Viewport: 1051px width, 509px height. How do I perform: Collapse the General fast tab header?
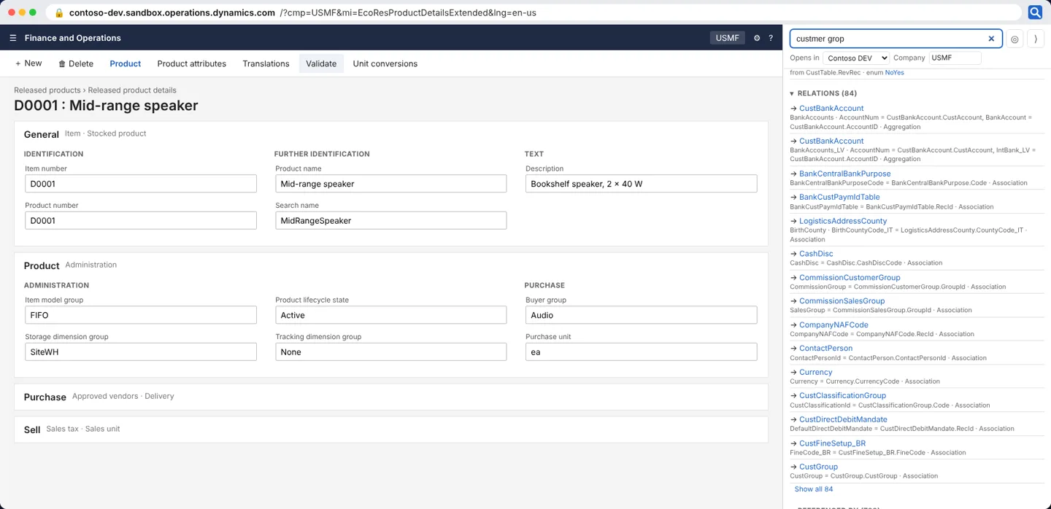click(391, 134)
